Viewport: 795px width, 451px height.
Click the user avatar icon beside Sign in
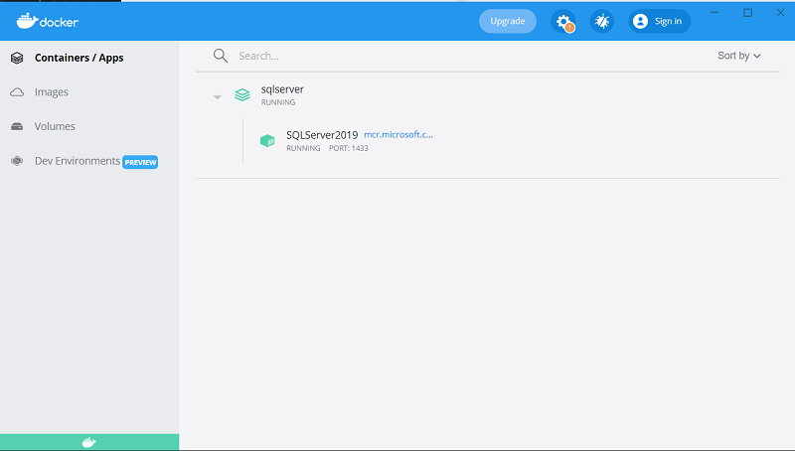(x=640, y=21)
